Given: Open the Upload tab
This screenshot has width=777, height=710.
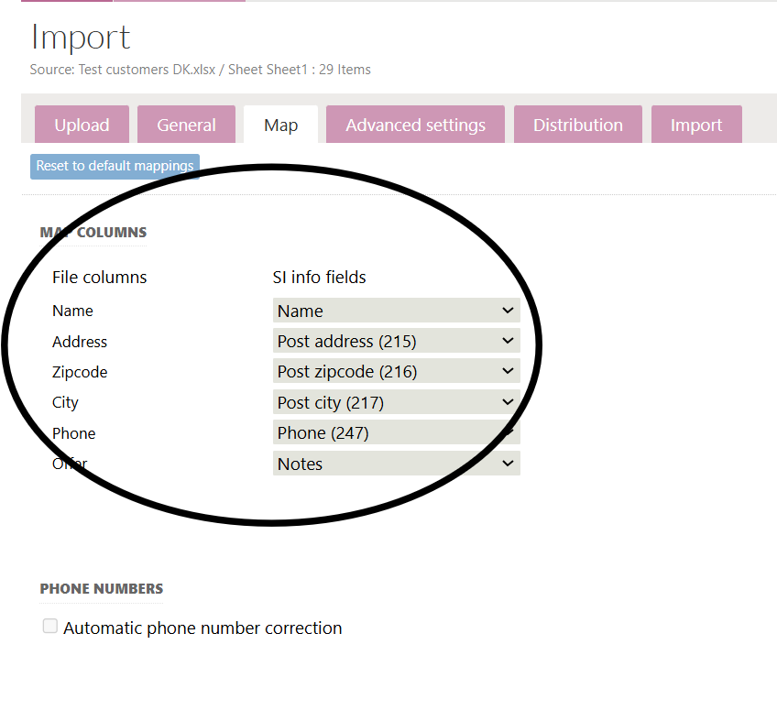Looking at the screenshot, I should pyautogui.click(x=82, y=126).
